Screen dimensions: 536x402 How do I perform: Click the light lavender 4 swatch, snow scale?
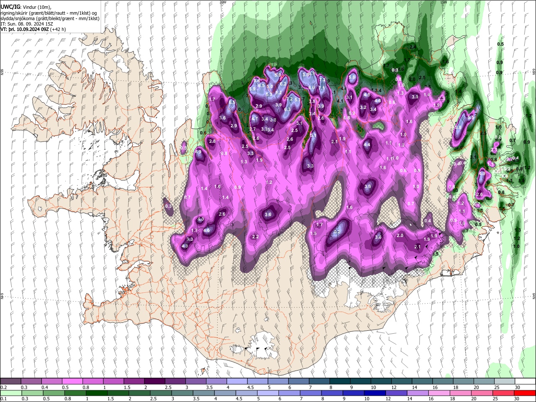(237, 381)
